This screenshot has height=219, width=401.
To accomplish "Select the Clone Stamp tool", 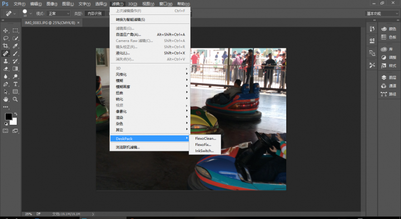I will tap(6, 61).
